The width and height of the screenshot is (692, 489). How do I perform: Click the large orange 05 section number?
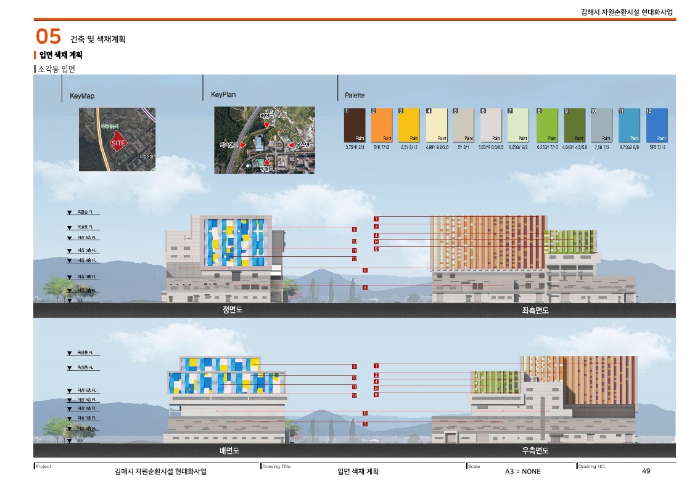(x=49, y=37)
